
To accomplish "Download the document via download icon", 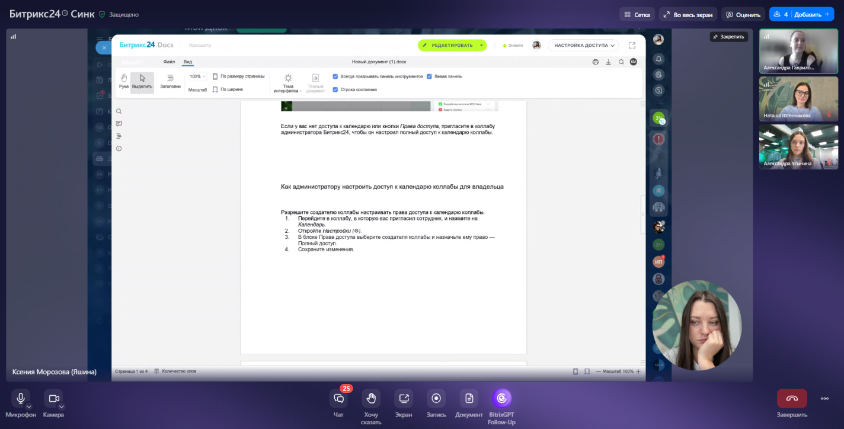I will [608, 62].
